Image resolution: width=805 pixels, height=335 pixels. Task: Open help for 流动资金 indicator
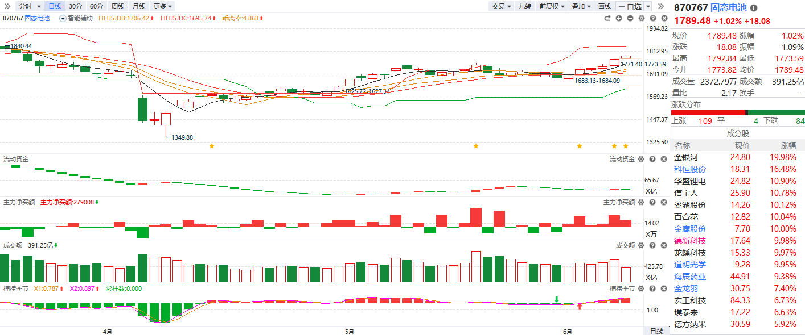pos(652,159)
